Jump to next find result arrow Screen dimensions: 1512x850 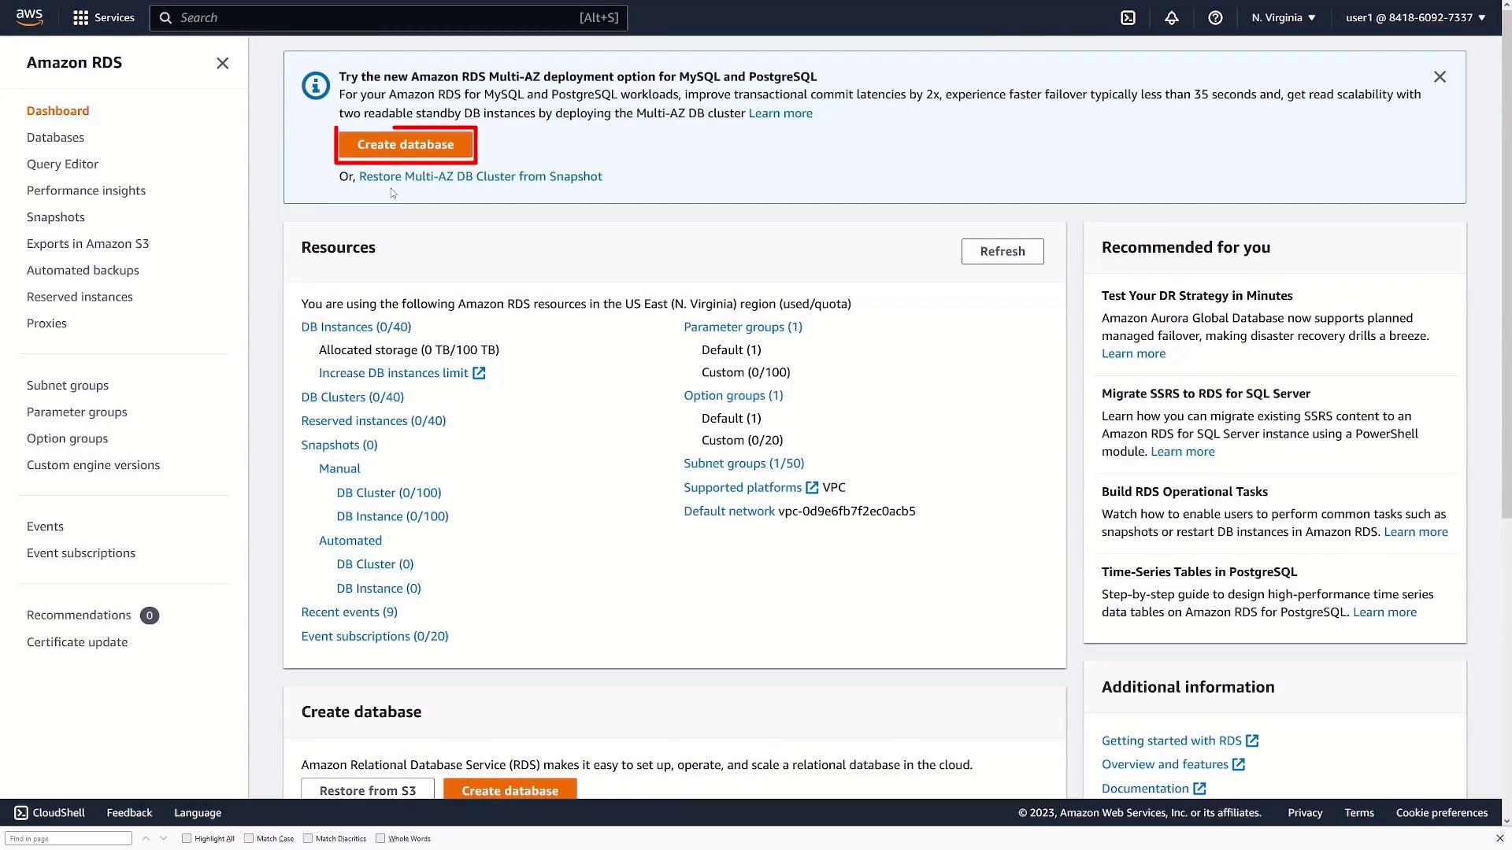pyautogui.click(x=163, y=838)
